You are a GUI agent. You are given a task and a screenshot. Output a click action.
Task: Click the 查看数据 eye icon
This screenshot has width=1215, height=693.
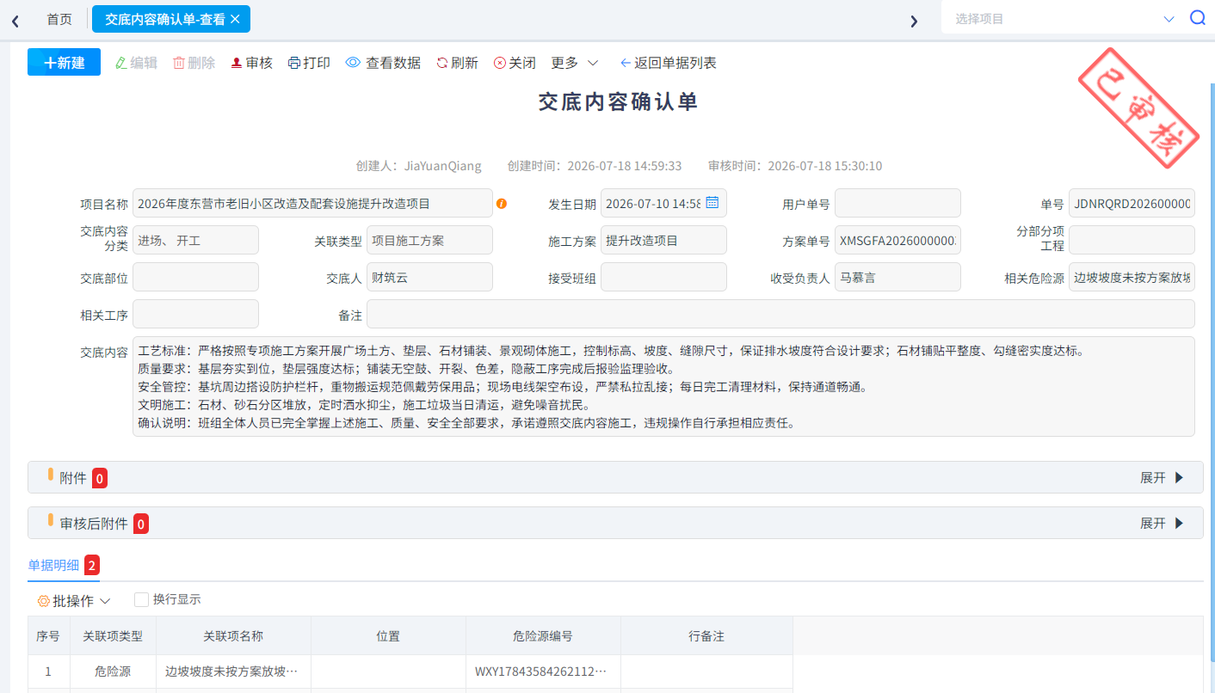(353, 63)
